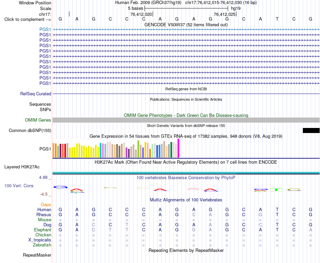Image resolution: width=320 pixels, height=263 pixels.
Task: Click the blue G logo in the PhyloP track
Action: point(60,187)
